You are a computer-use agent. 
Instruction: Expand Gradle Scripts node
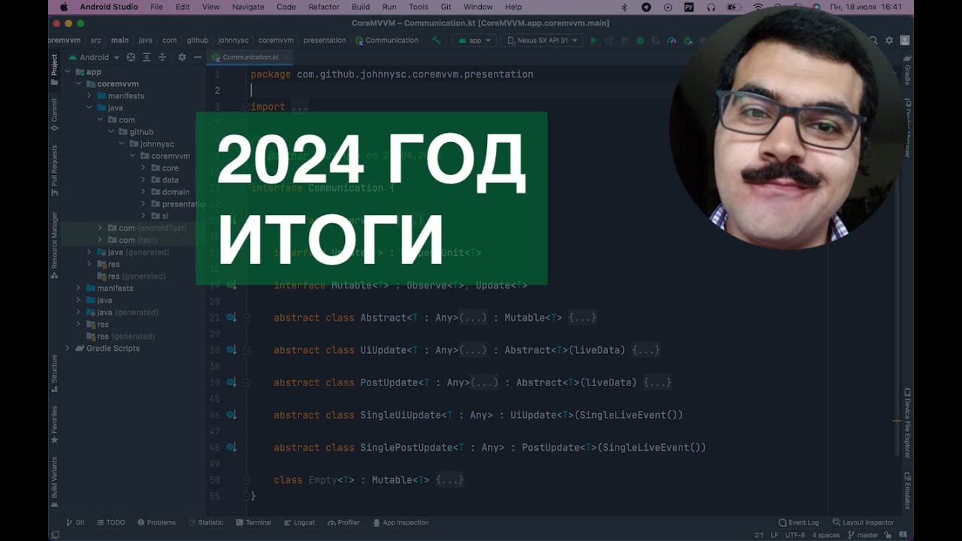[68, 349]
